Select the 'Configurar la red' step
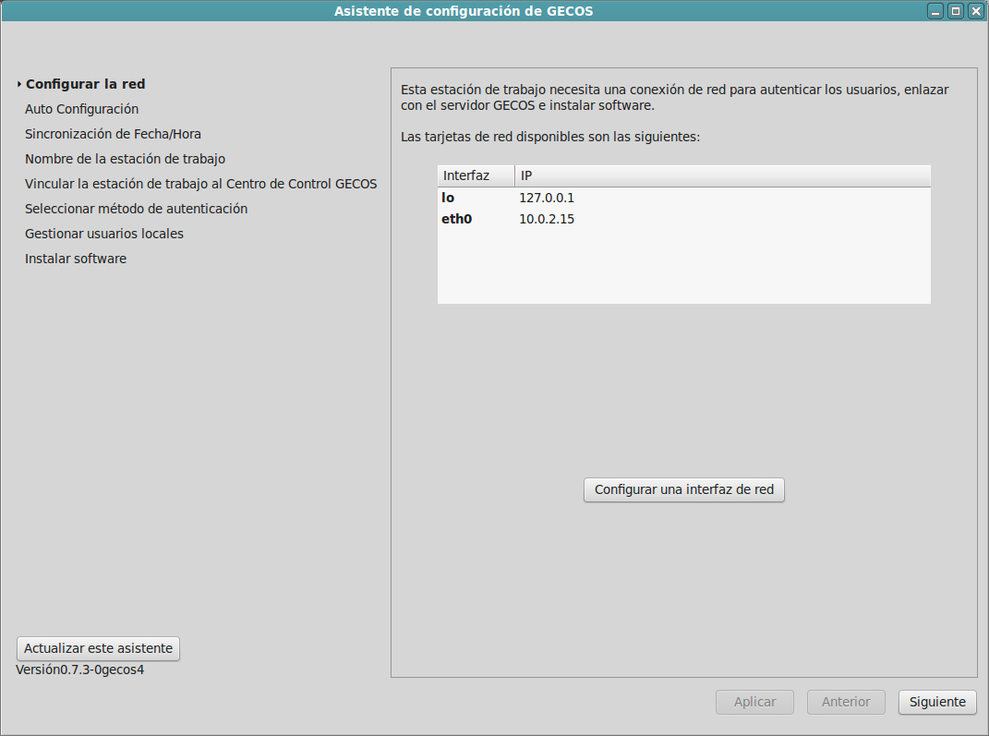This screenshot has width=989, height=736. click(85, 84)
